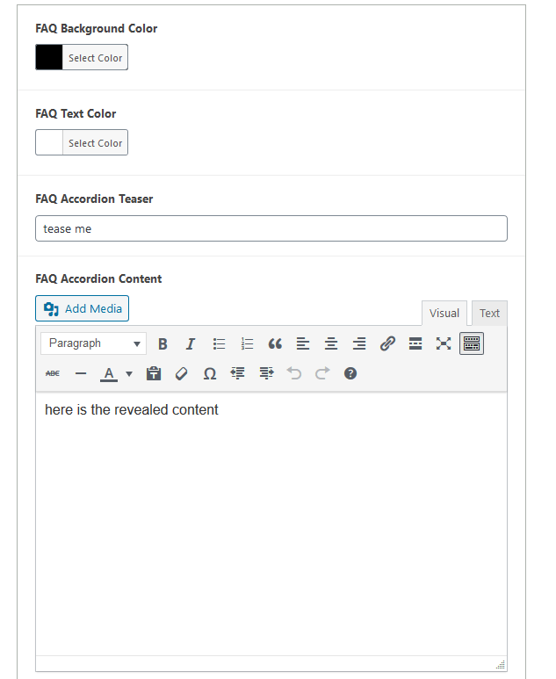Open the keyboard shortcuts help icon
This screenshot has height=679, width=556.
point(350,373)
